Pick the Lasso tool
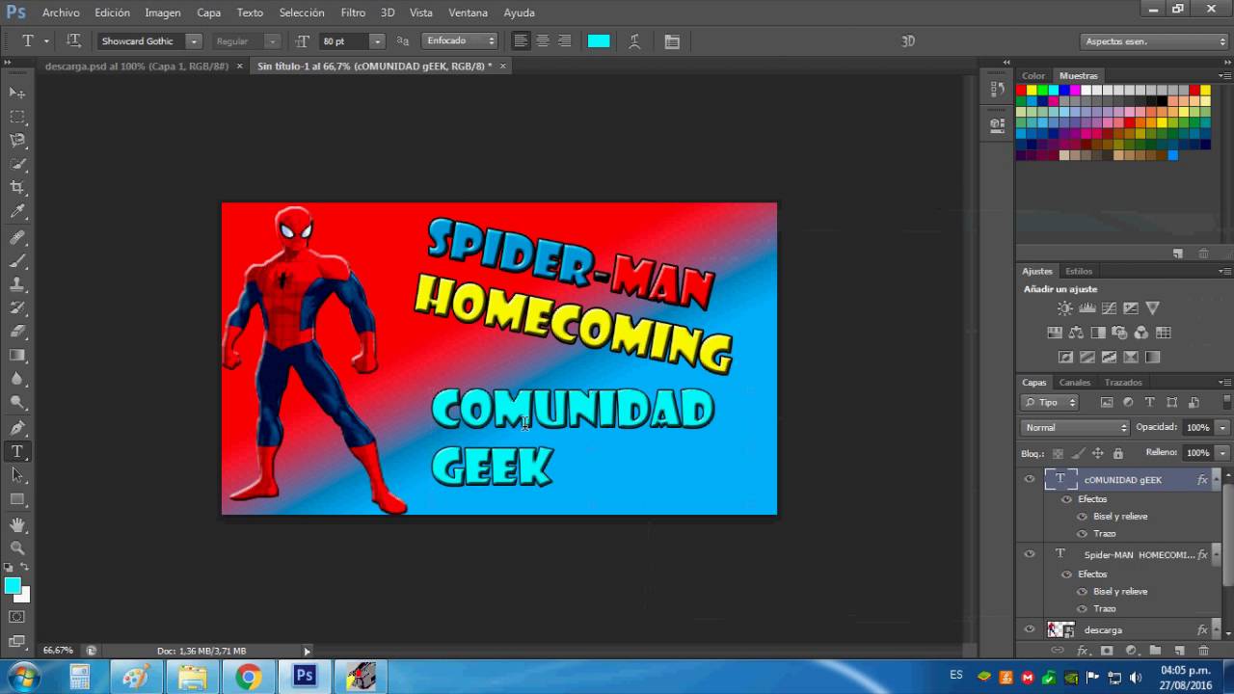The image size is (1234, 694). coord(17,141)
